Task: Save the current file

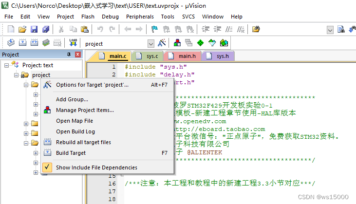Action: (x=34, y=29)
